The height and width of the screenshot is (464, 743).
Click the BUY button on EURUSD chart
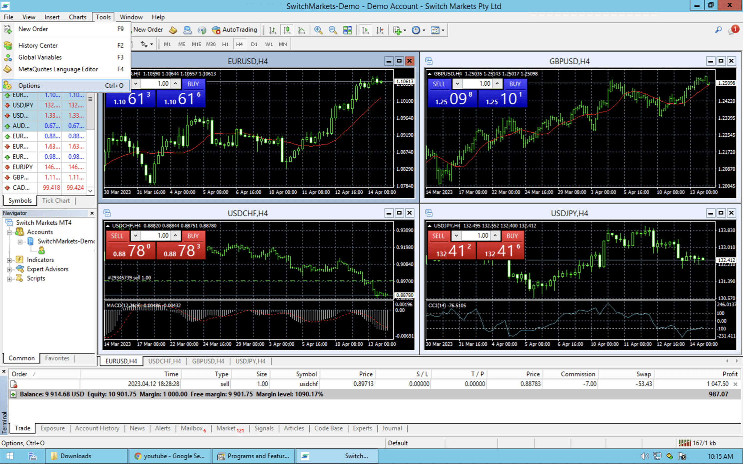click(x=193, y=83)
